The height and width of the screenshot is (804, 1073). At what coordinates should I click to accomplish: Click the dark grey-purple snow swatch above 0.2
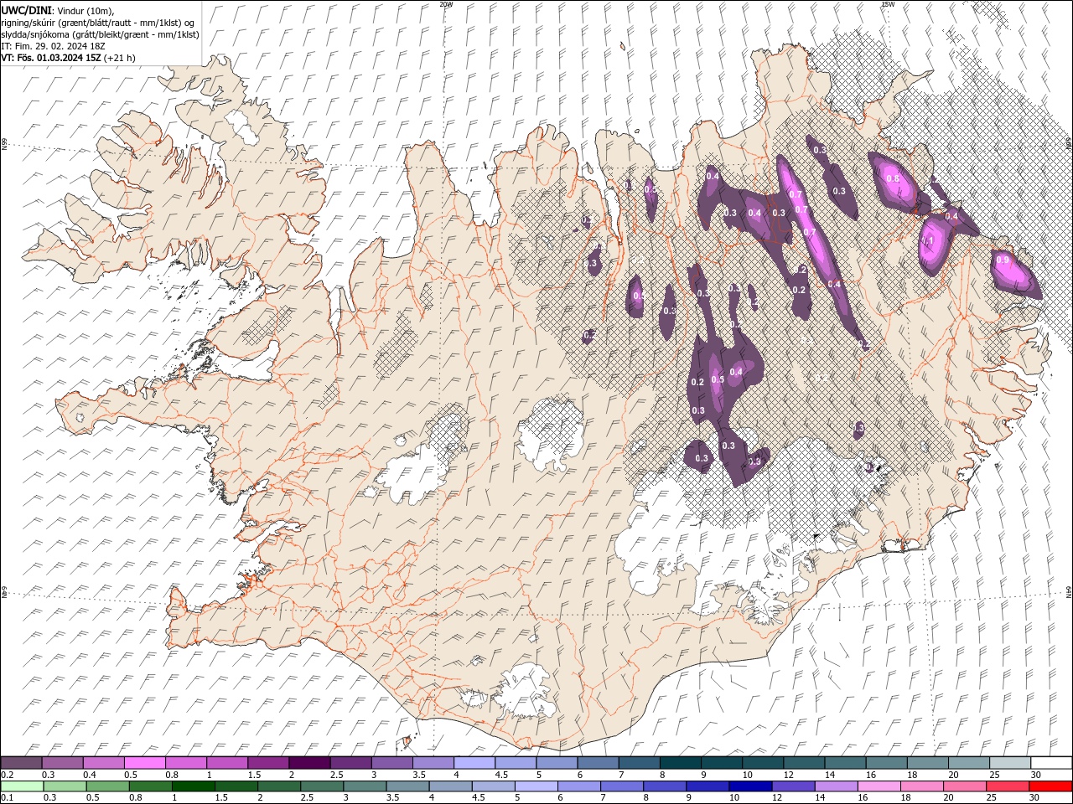(21, 763)
